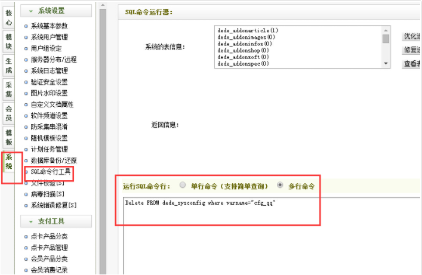Collapse the 系统设置 menu section
This screenshot has height=275, width=422.
(x=56, y=11)
